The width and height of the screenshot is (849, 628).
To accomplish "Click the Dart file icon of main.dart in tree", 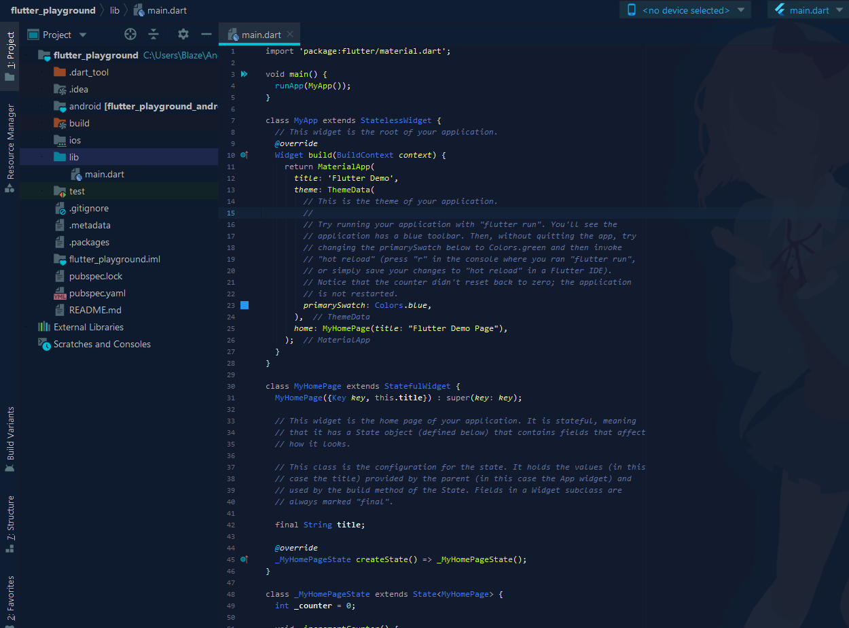I will [x=76, y=175].
